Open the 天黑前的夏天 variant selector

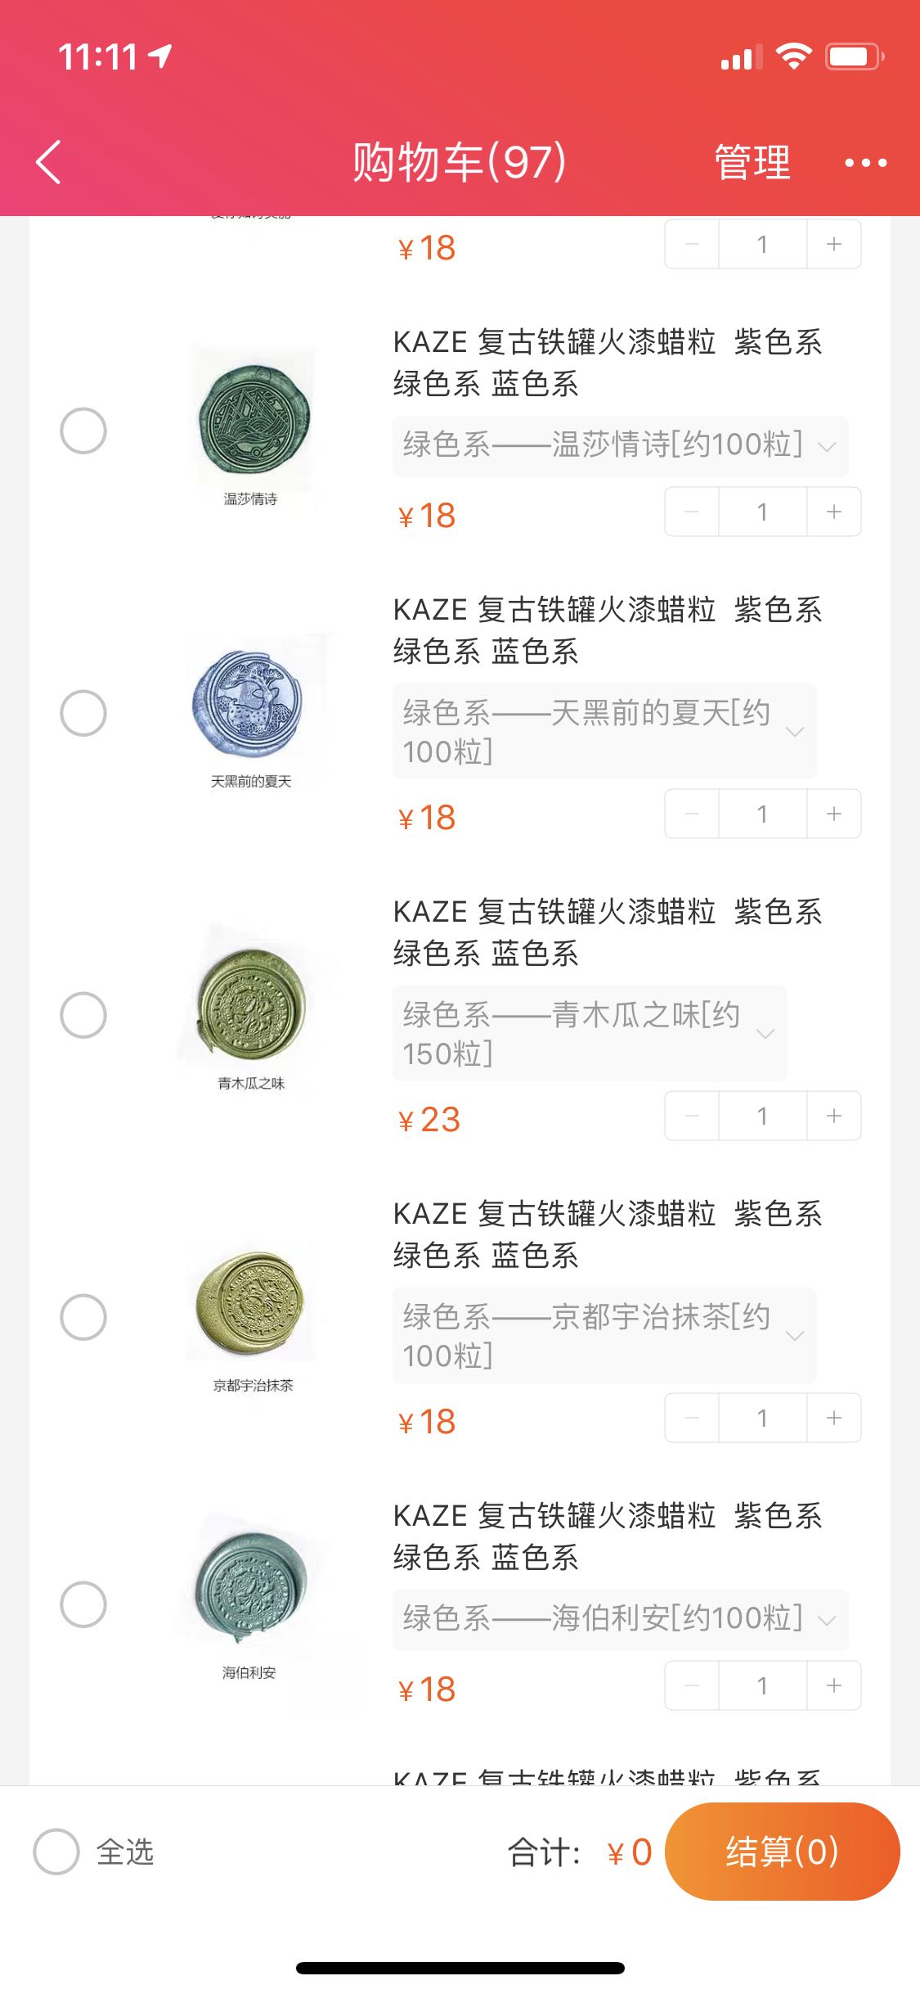click(604, 732)
